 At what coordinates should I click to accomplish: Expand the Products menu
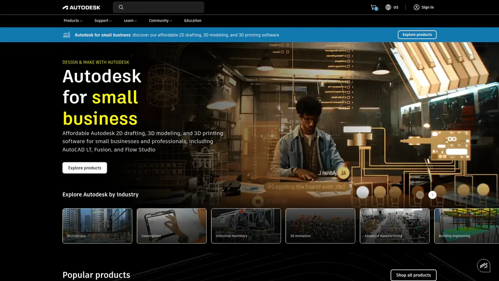[73, 20]
